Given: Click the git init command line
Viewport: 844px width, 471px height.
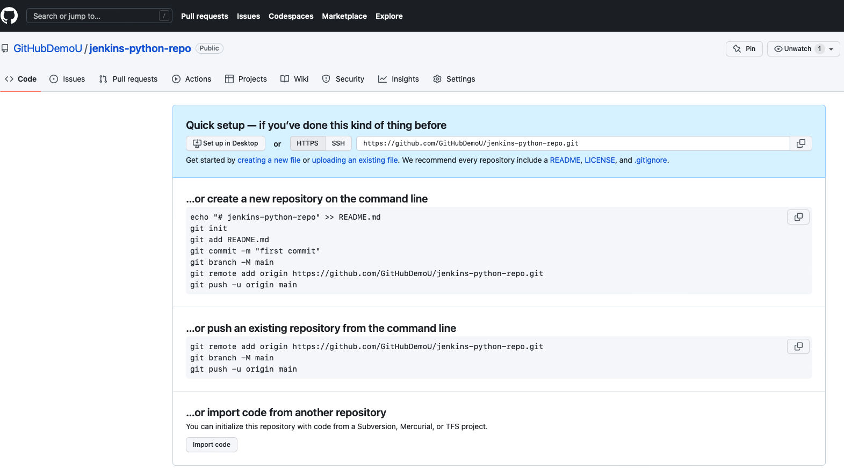Looking at the screenshot, I should [x=208, y=228].
